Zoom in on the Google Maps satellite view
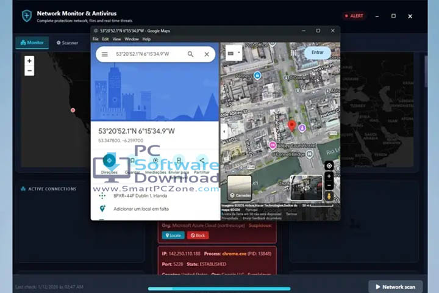Screen dimensions: 439x293 [329, 176]
